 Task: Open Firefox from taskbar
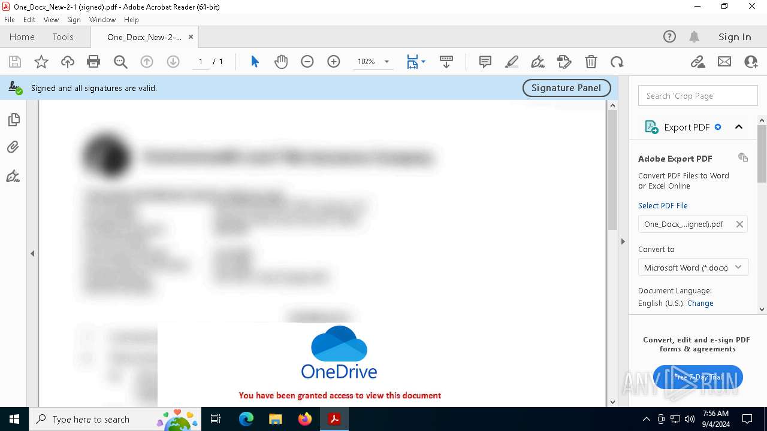[x=304, y=419]
